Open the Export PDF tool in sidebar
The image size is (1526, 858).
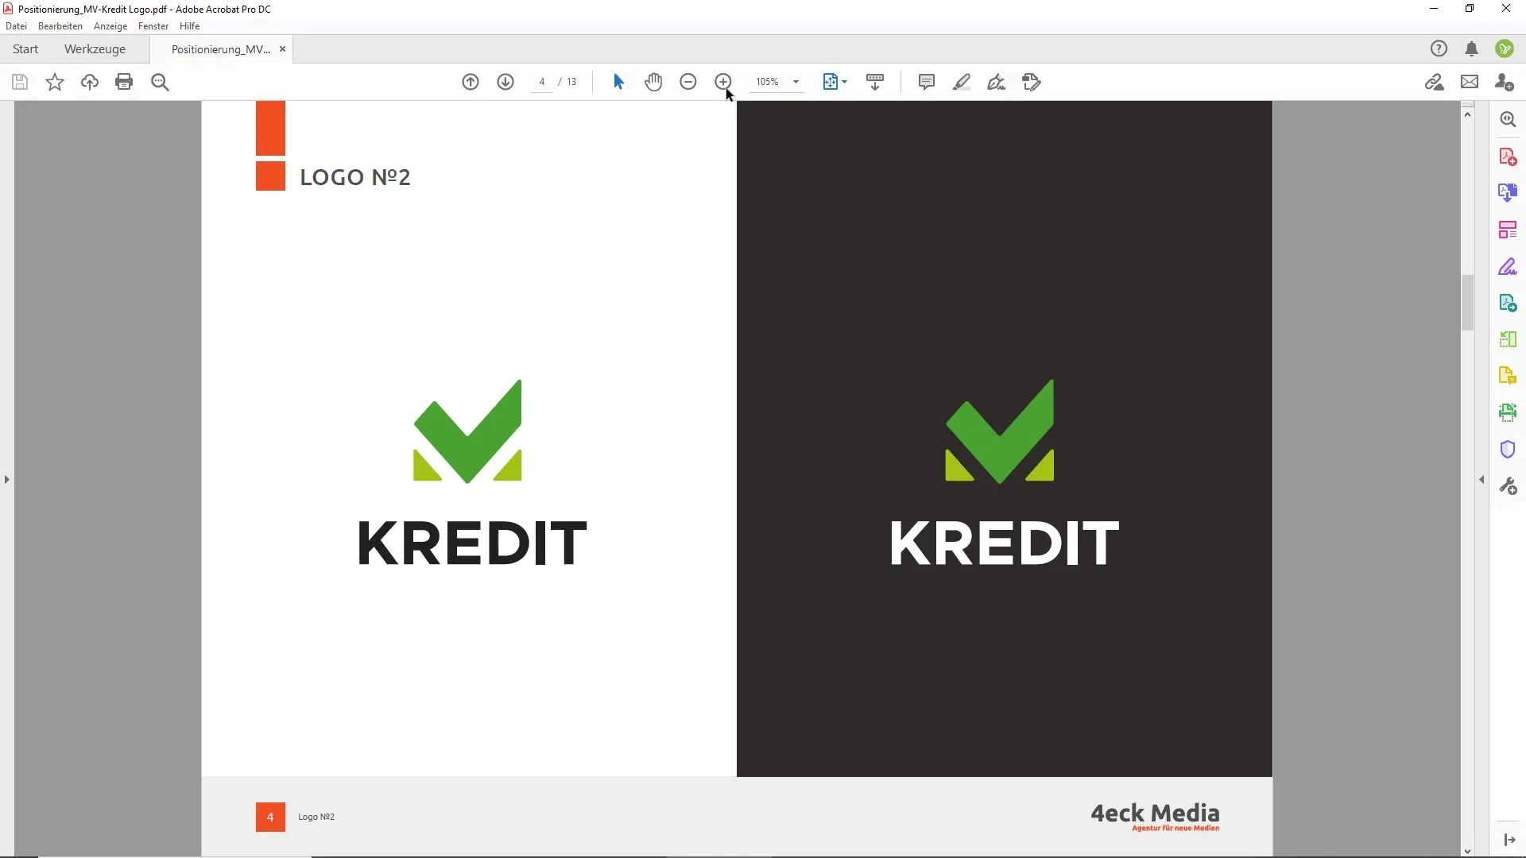coord(1508,193)
